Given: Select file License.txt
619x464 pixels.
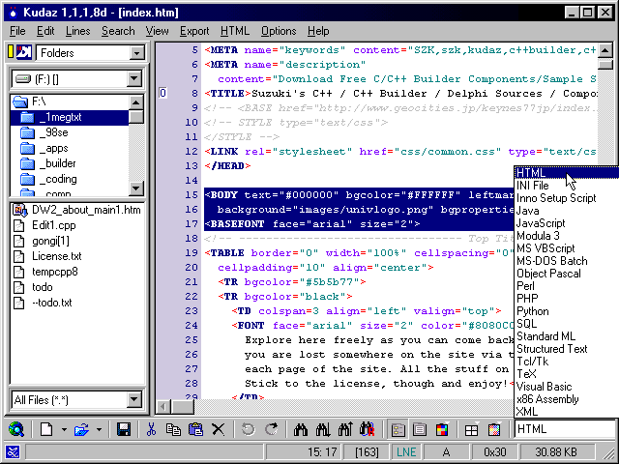Looking at the screenshot, I should click(x=57, y=256).
